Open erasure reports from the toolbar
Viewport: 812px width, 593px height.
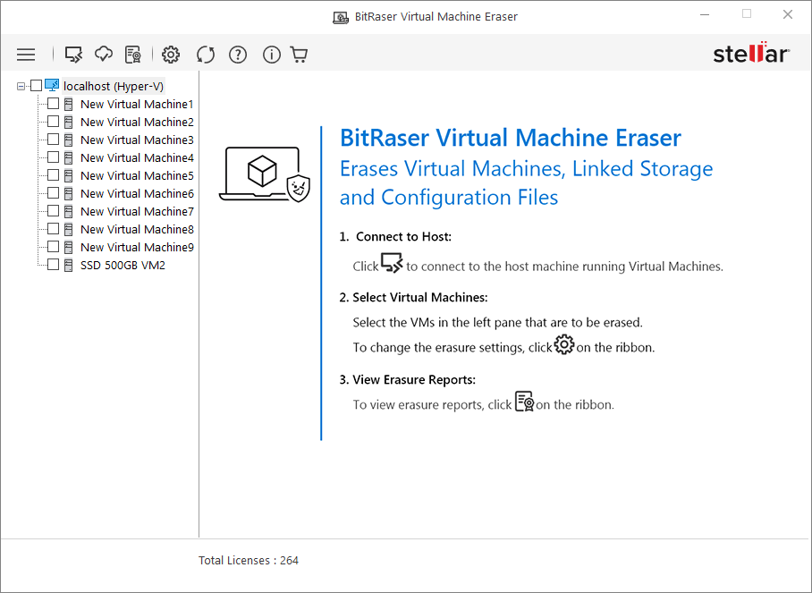(133, 55)
